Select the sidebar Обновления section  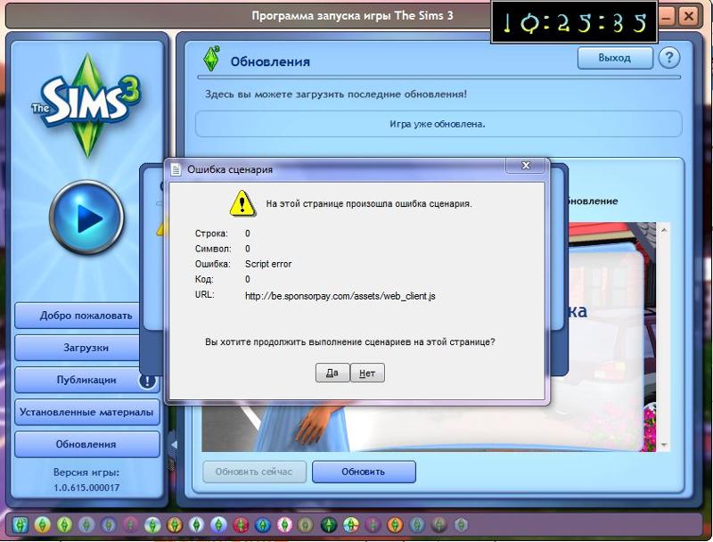pyautogui.click(x=86, y=444)
